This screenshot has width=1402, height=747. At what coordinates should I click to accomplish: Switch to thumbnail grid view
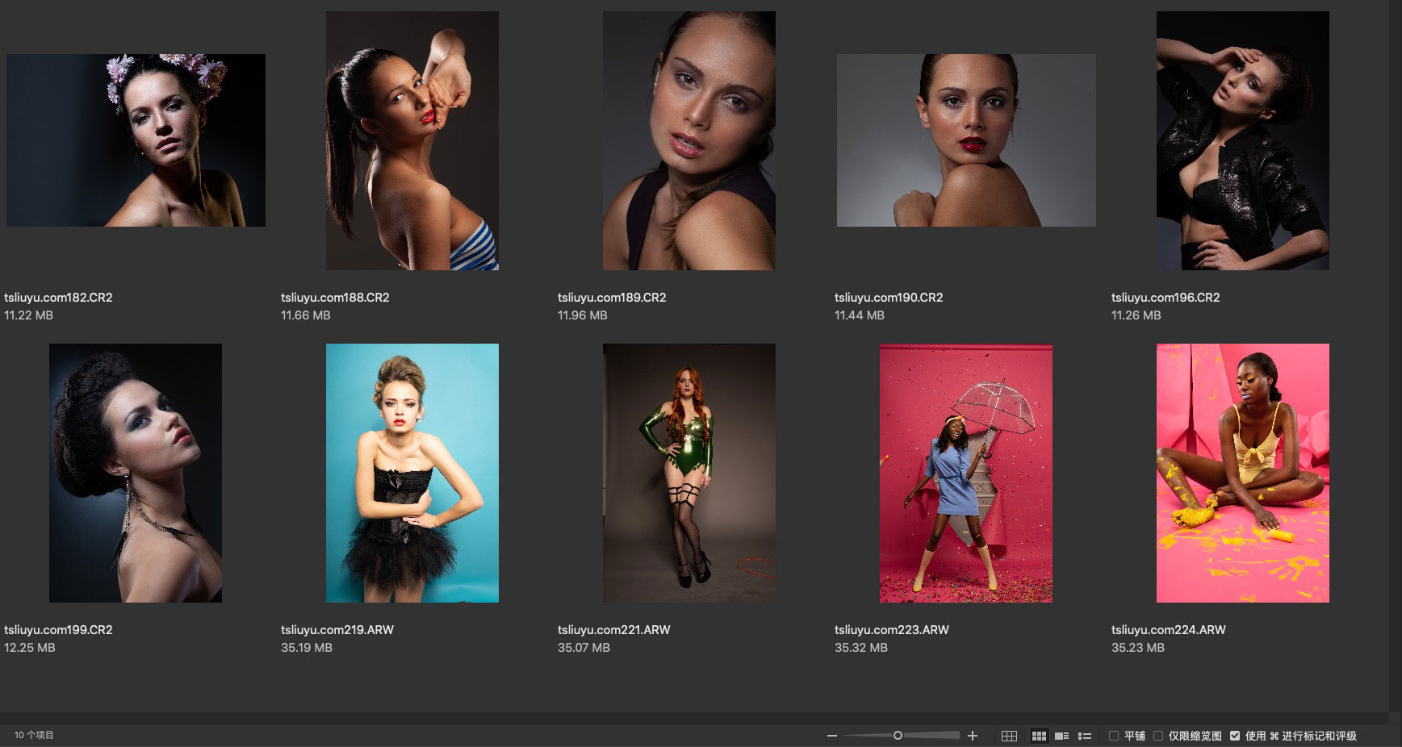[1039, 736]
